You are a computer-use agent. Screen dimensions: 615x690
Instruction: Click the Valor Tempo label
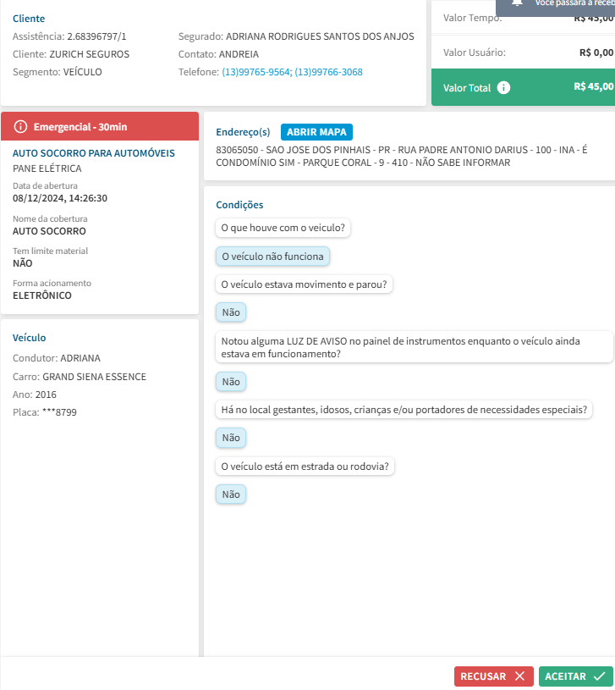tap(472, 18)
